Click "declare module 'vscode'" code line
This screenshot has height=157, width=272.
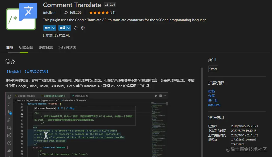(x=44, y=104)
